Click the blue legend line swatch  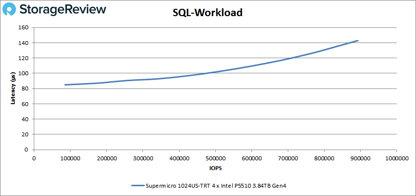(x=138, y=186)
